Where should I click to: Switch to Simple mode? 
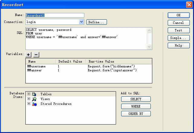178,38
